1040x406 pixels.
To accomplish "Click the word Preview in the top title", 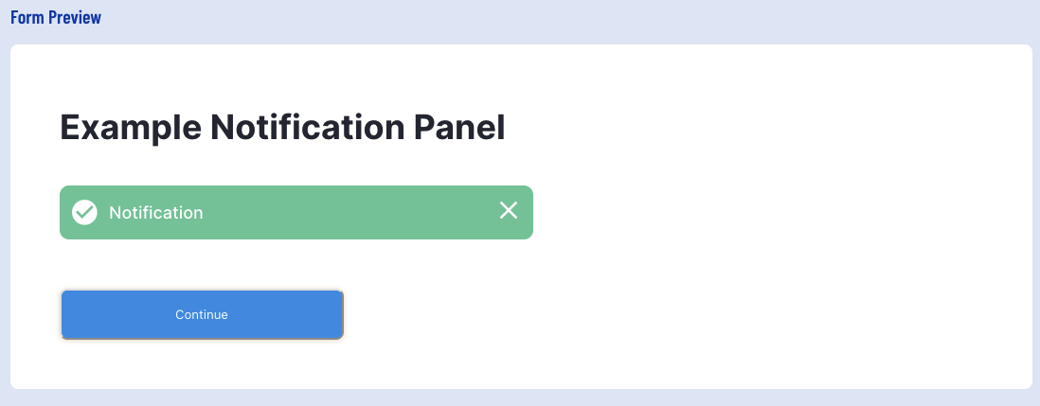I will (x=76, y=18).
